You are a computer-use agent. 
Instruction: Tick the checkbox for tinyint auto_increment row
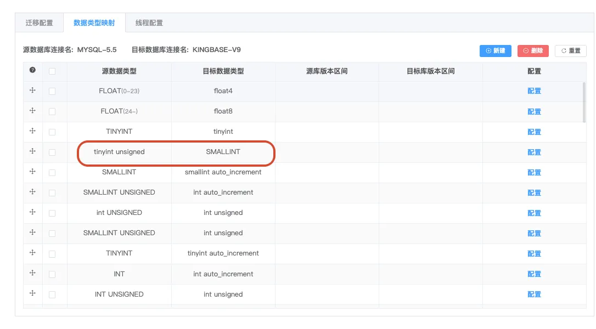(x=52, y=254)
